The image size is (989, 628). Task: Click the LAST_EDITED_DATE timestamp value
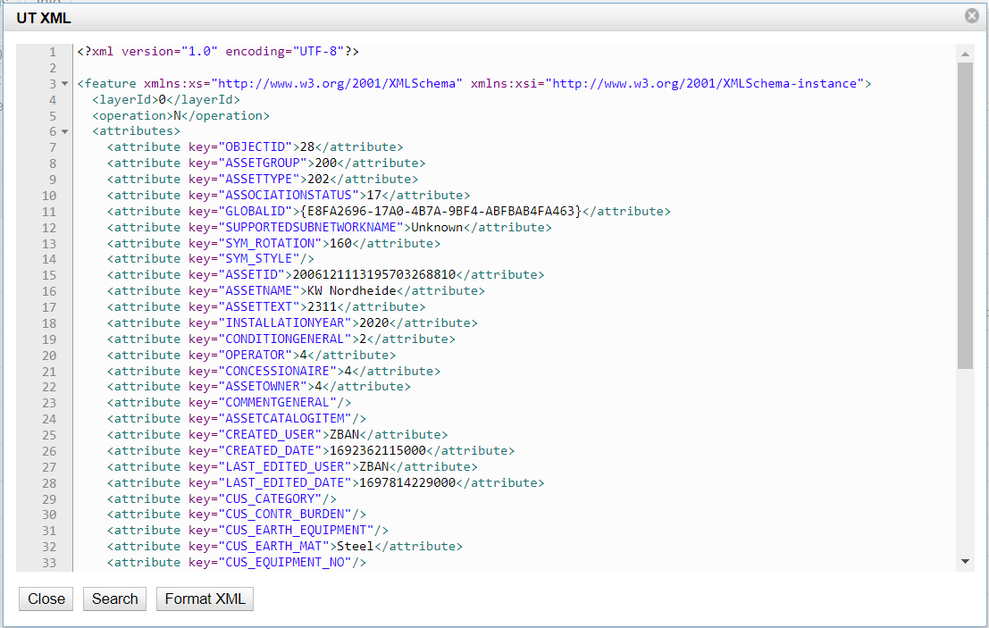[x=407, y=483]
